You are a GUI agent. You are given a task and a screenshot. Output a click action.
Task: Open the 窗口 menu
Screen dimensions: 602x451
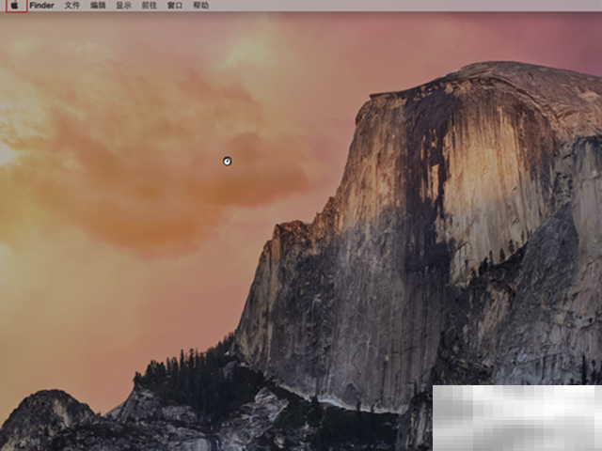[x=175, y=6]
